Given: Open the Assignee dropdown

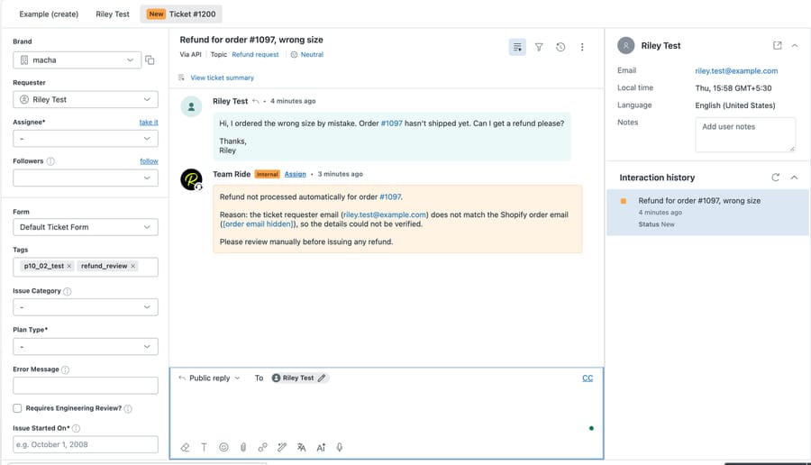Looking at the screenshot, I should (x=86, y=139).
